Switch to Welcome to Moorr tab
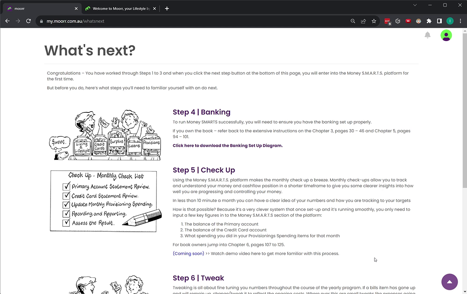 point(120,8)
